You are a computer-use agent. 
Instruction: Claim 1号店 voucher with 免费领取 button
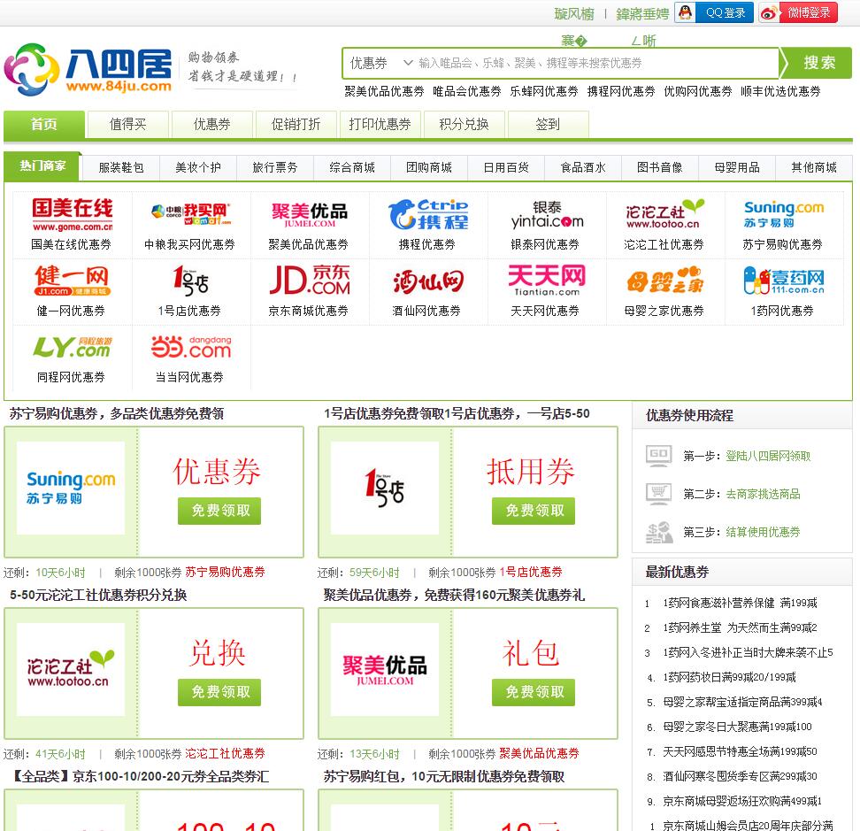tap(534, 511)
